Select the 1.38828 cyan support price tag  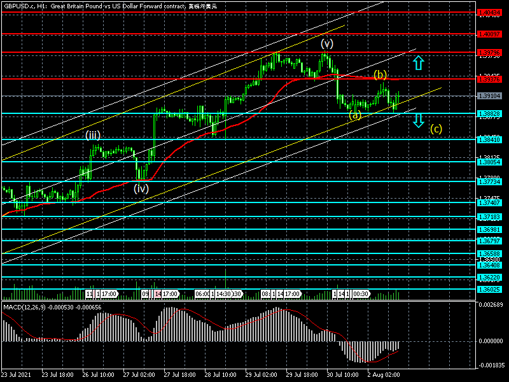pos(489,113)
